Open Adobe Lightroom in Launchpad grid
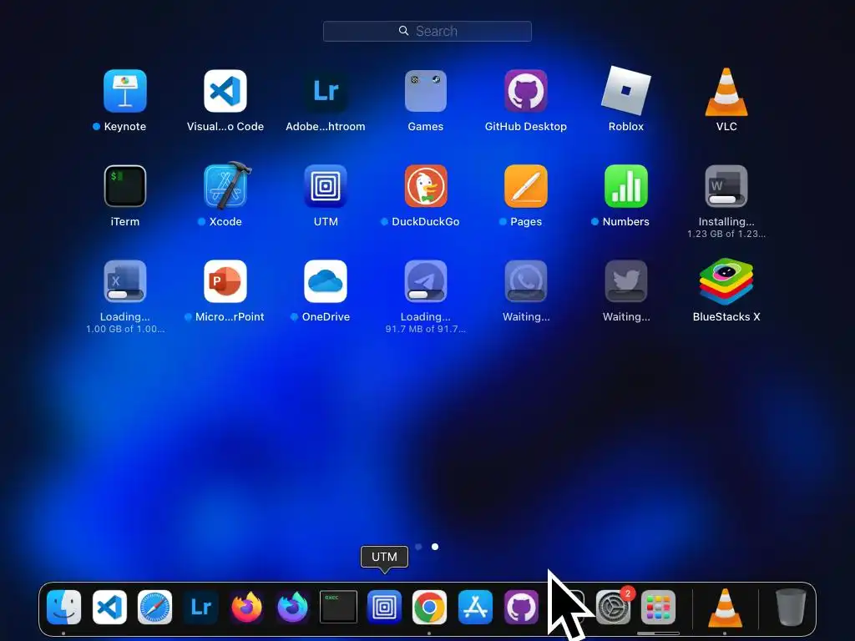Image resolution: width=855 pixels, height=641 pixels. pyautogui.click(x=326, y=91)
